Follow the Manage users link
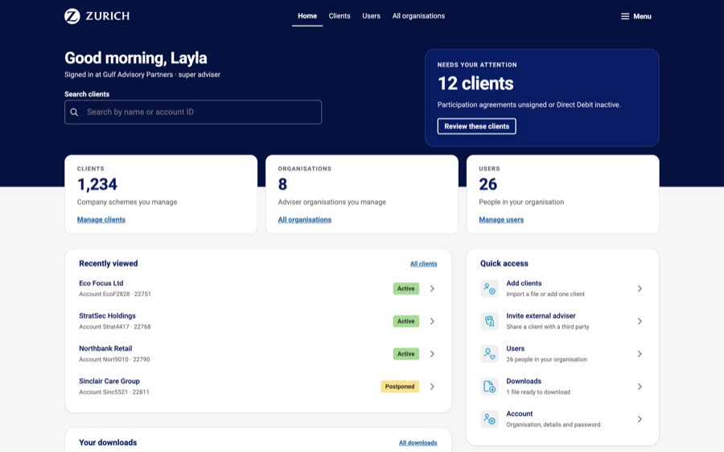The width and height of the screenshot is (724, 452). click(501, 220)
